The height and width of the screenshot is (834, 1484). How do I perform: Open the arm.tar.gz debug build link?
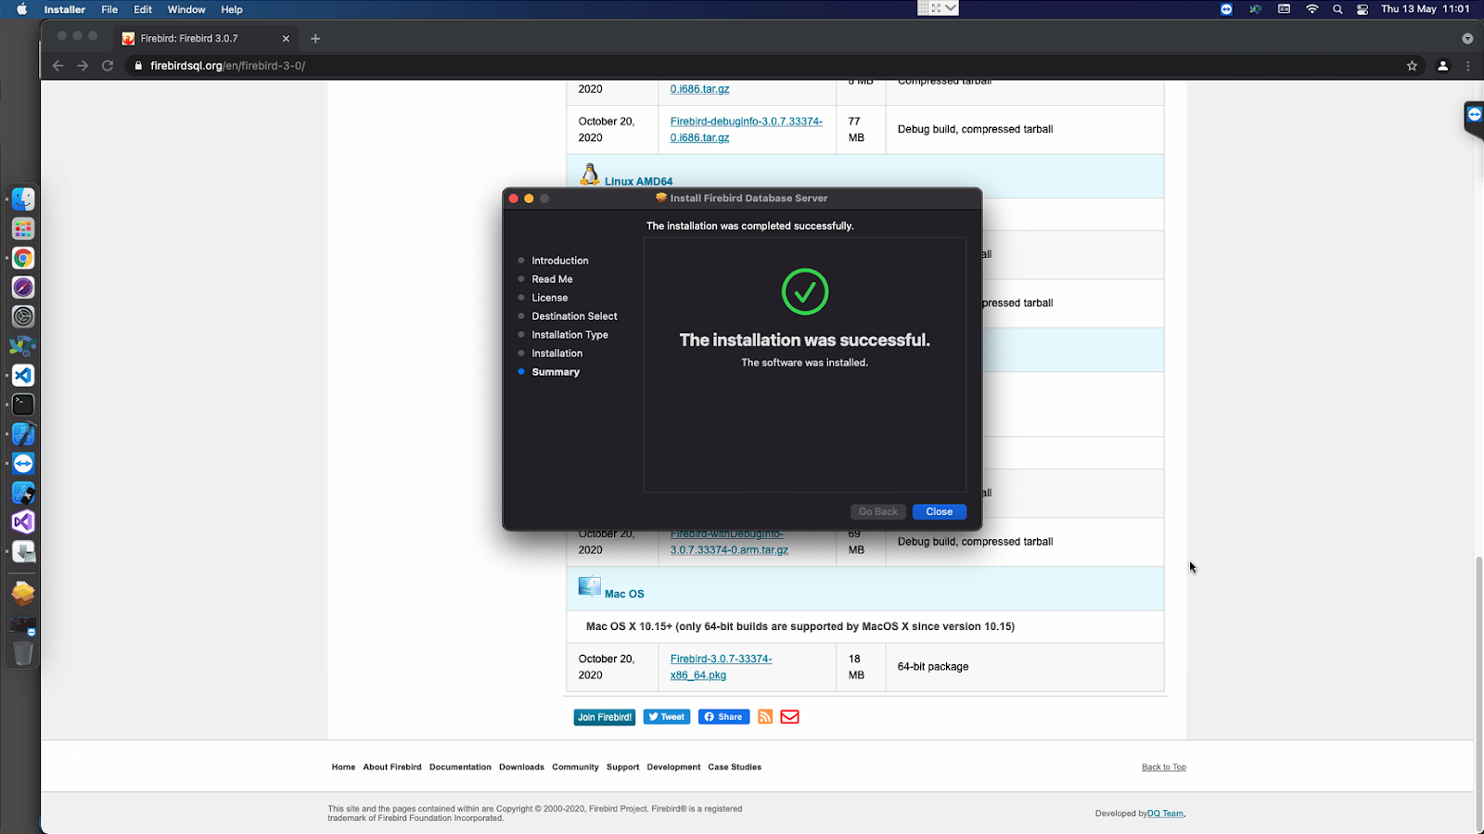click(729, 542)
